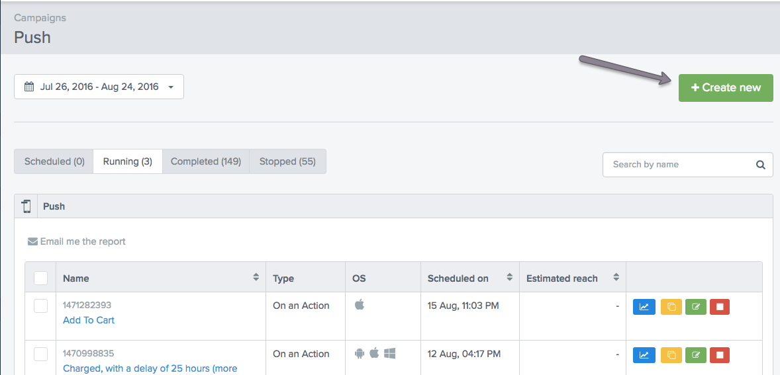Click the Push panel heading text
The width and height of the screenshot is (780, 375).
pyautogui.click(x=54, y=206)
